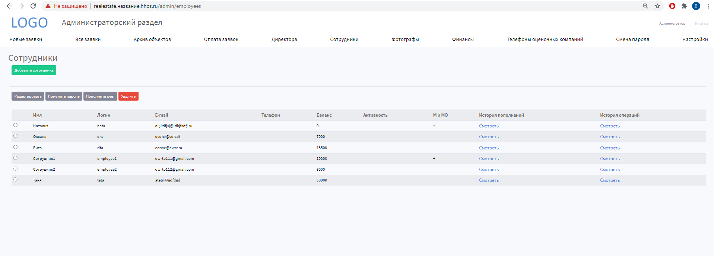Select the radio button for Рита
Screen dimensions: 714x256
(15, 147)
